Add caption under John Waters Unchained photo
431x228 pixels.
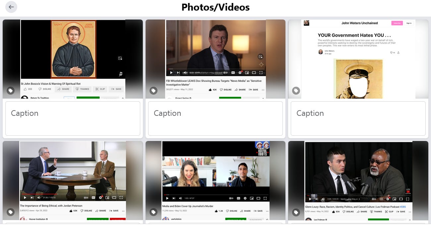pyautogui.click(x=358, y=118)
